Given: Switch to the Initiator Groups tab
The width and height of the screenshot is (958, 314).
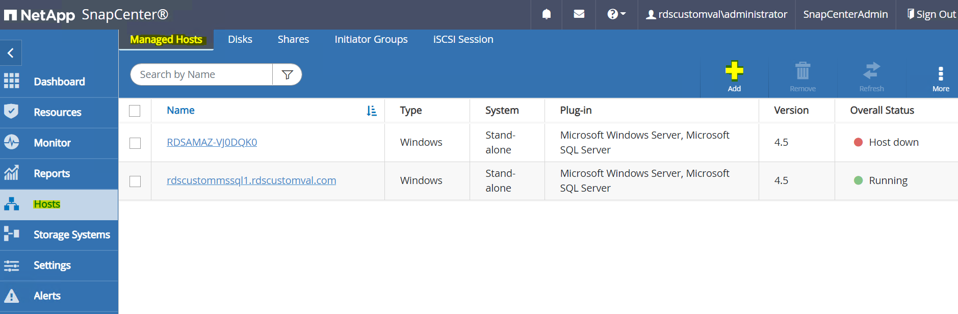Looking at the screenshot, I should (371, 39).
